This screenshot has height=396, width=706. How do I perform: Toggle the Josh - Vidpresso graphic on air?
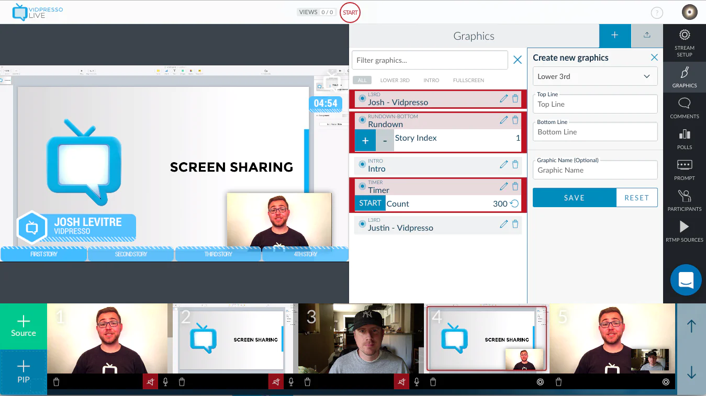click(x=362, y=98)
